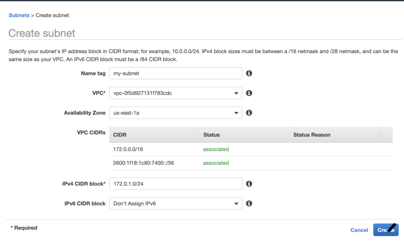This screenshot has height=249, width=404.
Task: Click the blue Create button
Action: point(386,230)
